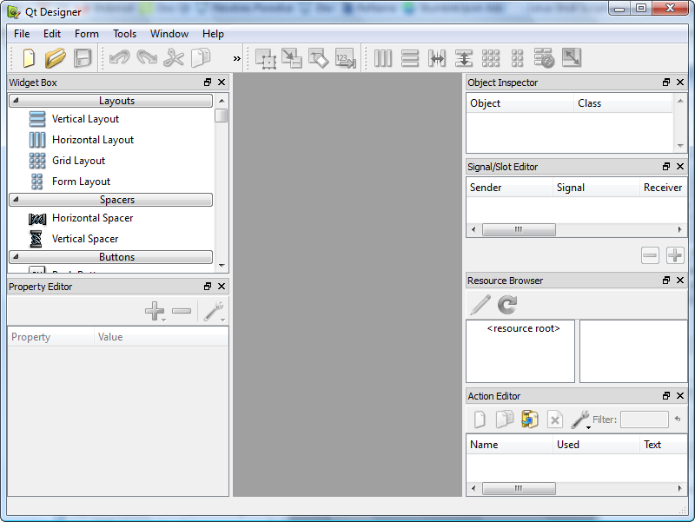Select the <resource root> entry
Image resolution: width=695 pixels, height=522 pixels.
point(523,328)
